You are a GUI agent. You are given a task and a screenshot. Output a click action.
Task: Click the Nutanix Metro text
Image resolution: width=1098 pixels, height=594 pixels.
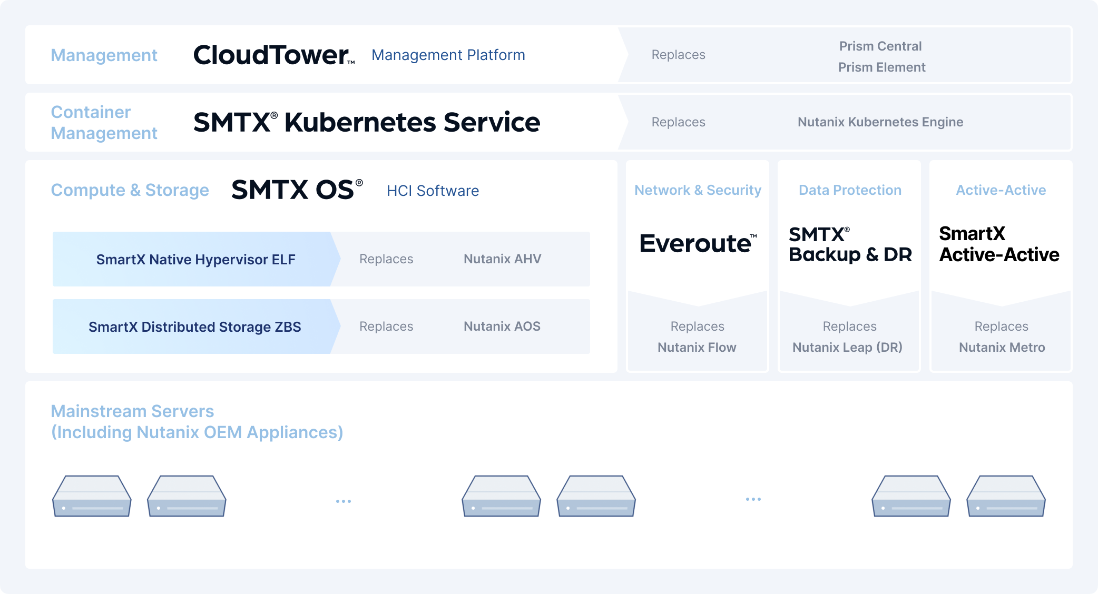[x=1002, y=348]
